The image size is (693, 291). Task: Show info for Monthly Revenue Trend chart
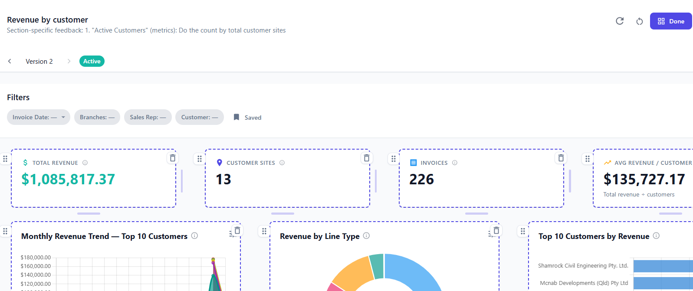(194, 235)
